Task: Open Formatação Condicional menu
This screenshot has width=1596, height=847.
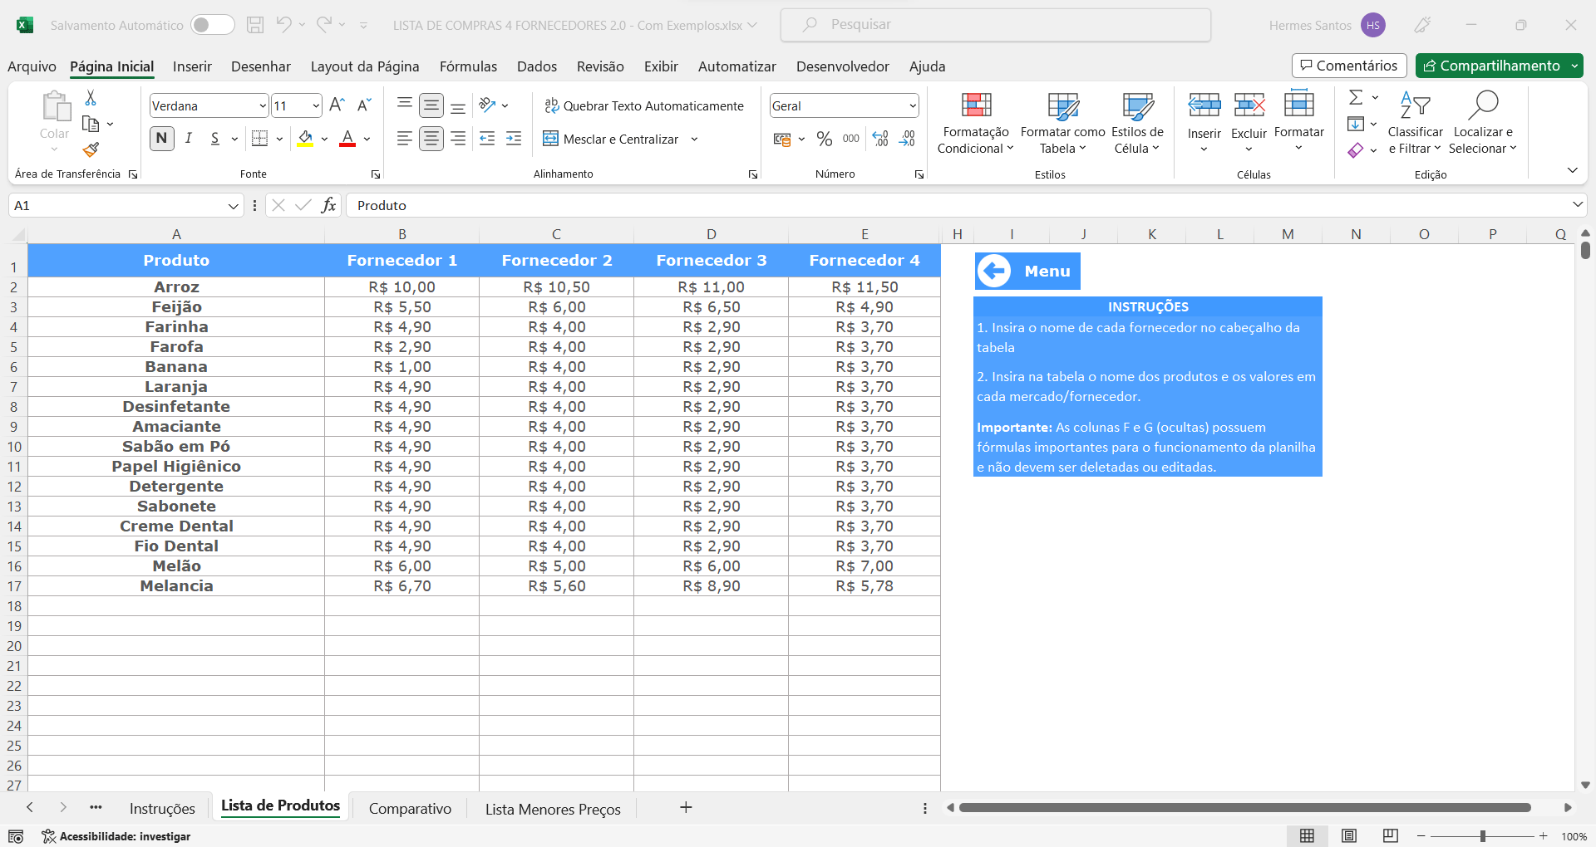Action: coord(976,123)
